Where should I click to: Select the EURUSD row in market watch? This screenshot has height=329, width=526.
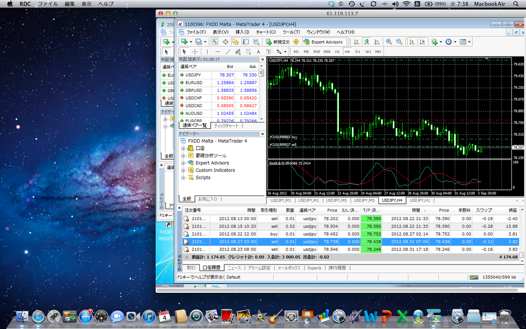(x=194, y=83)
